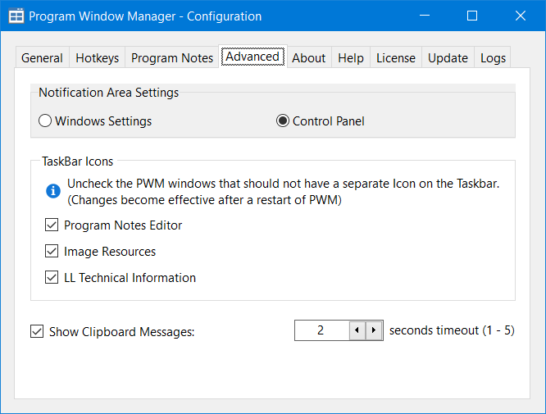Select the Windows Settings radio button
The image size is (546, 414).
45,121
